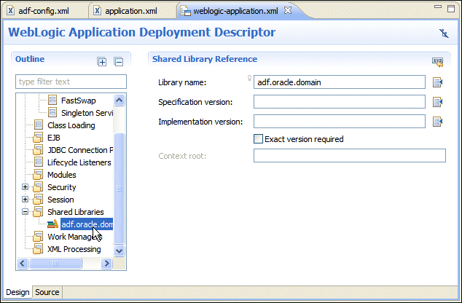Click the outline scroll right arrow
The image size is (462, 303).
pos(106,263)
